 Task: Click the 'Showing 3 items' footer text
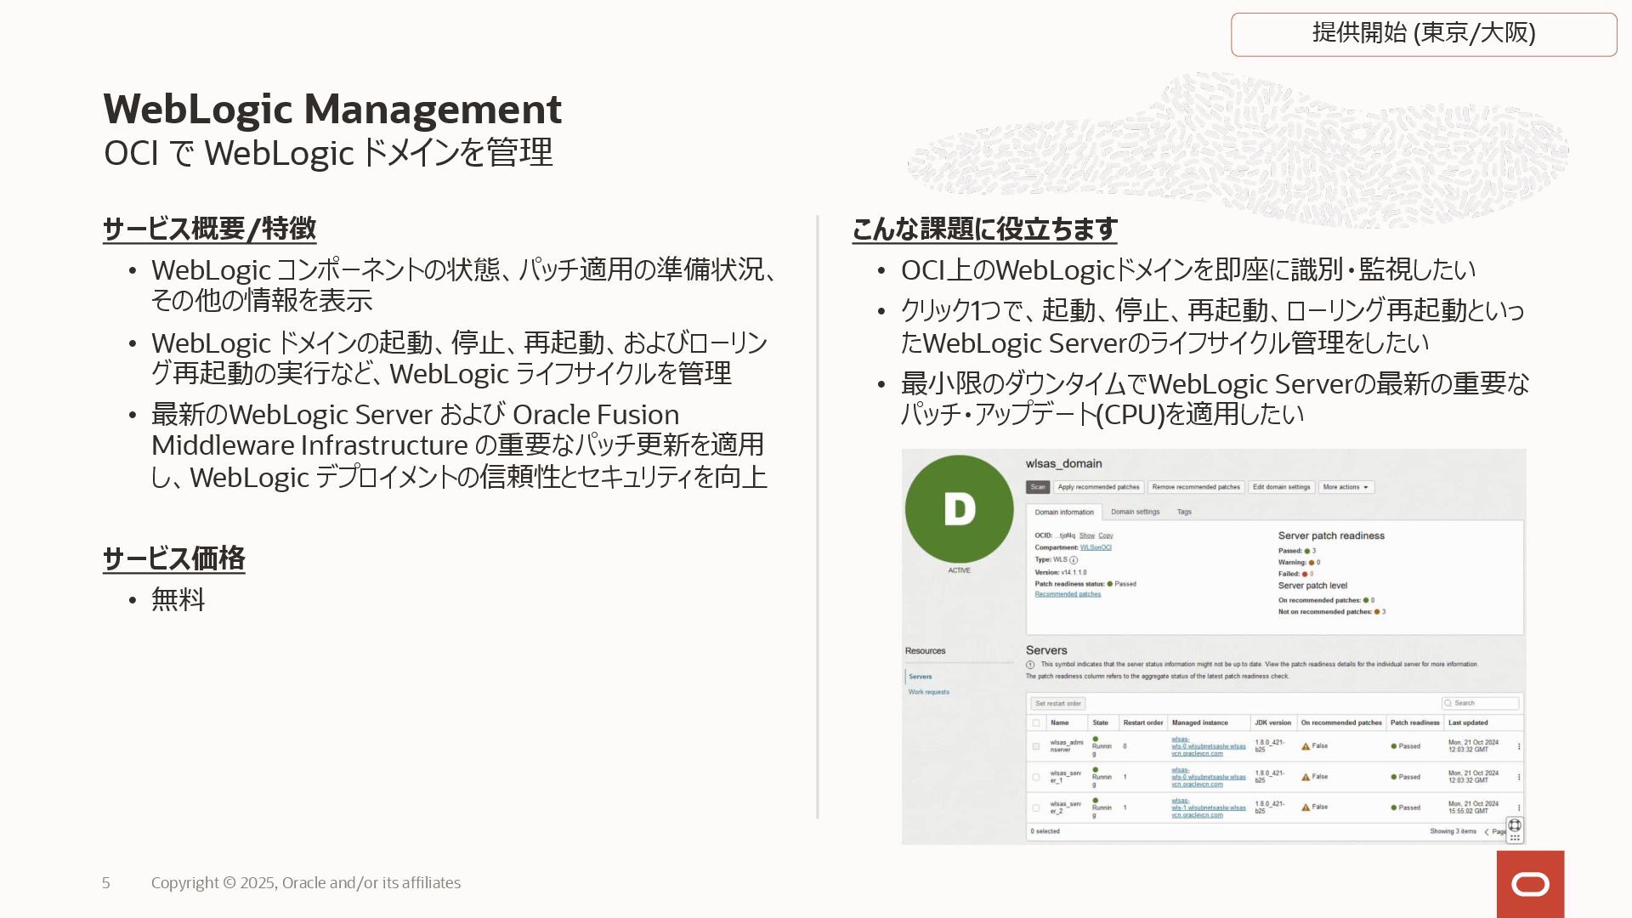pyautogui.click(x=1453, y=831)
